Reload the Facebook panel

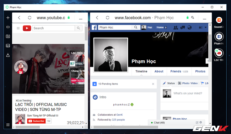[108, 18]
